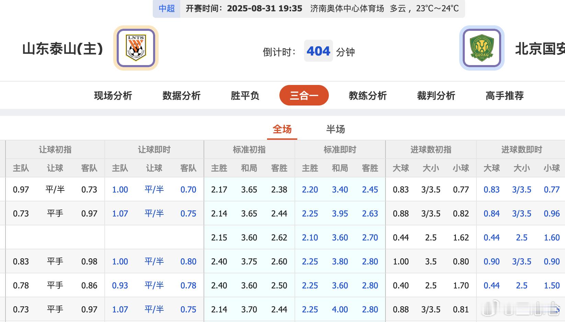The width and height of the screenshot is (565, 322).
Task: Select the 全场 sub-tab
Action: [x=282, y=129]
